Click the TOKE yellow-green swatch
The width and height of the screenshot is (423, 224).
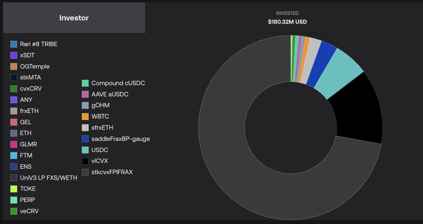tap(14, 189)
